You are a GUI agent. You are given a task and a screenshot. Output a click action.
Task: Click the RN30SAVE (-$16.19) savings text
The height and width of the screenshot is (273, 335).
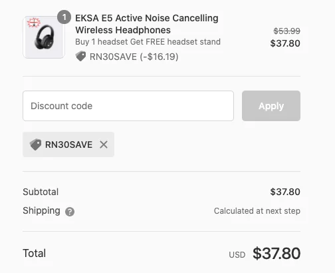(x=134, y=57)
